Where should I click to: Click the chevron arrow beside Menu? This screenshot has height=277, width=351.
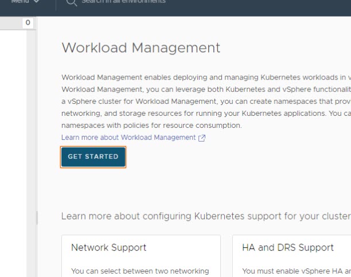(37, 2)
